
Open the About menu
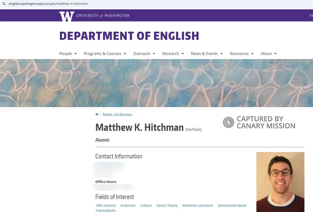click(266, 54)
